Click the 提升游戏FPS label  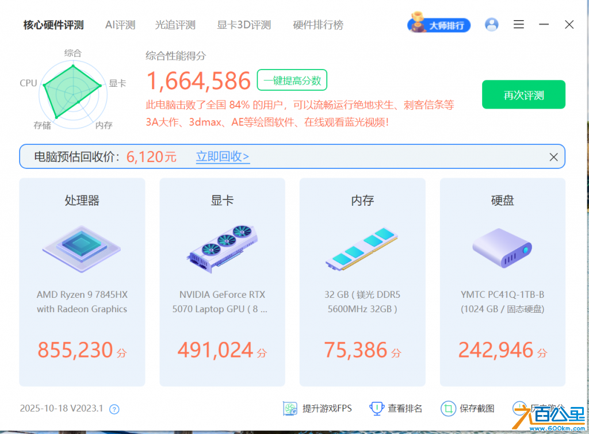click(x=327, y=409)
